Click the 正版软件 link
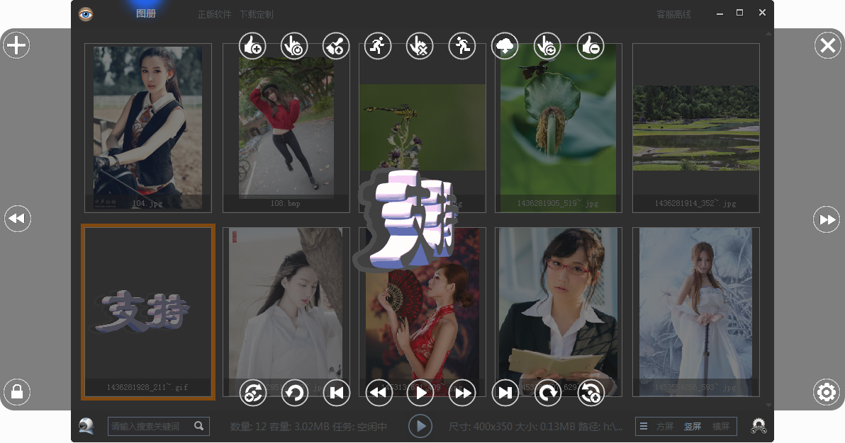The width and height of the screenshot is (845, 443). tap(214, 15)
